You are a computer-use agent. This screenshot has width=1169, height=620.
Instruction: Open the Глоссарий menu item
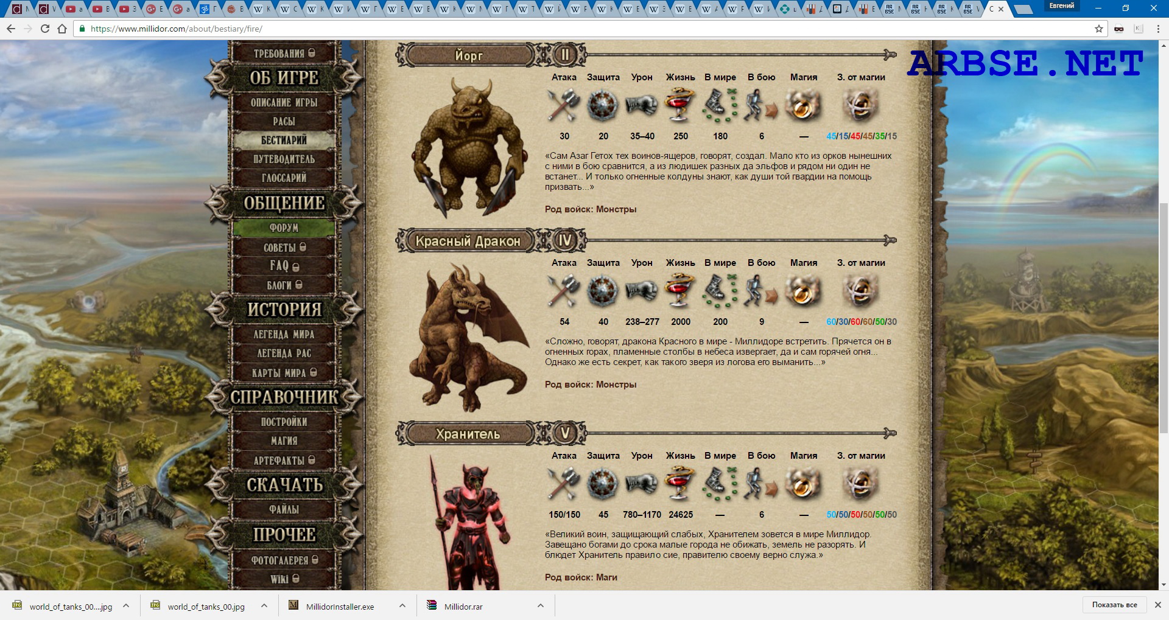[x=284, y=178]
